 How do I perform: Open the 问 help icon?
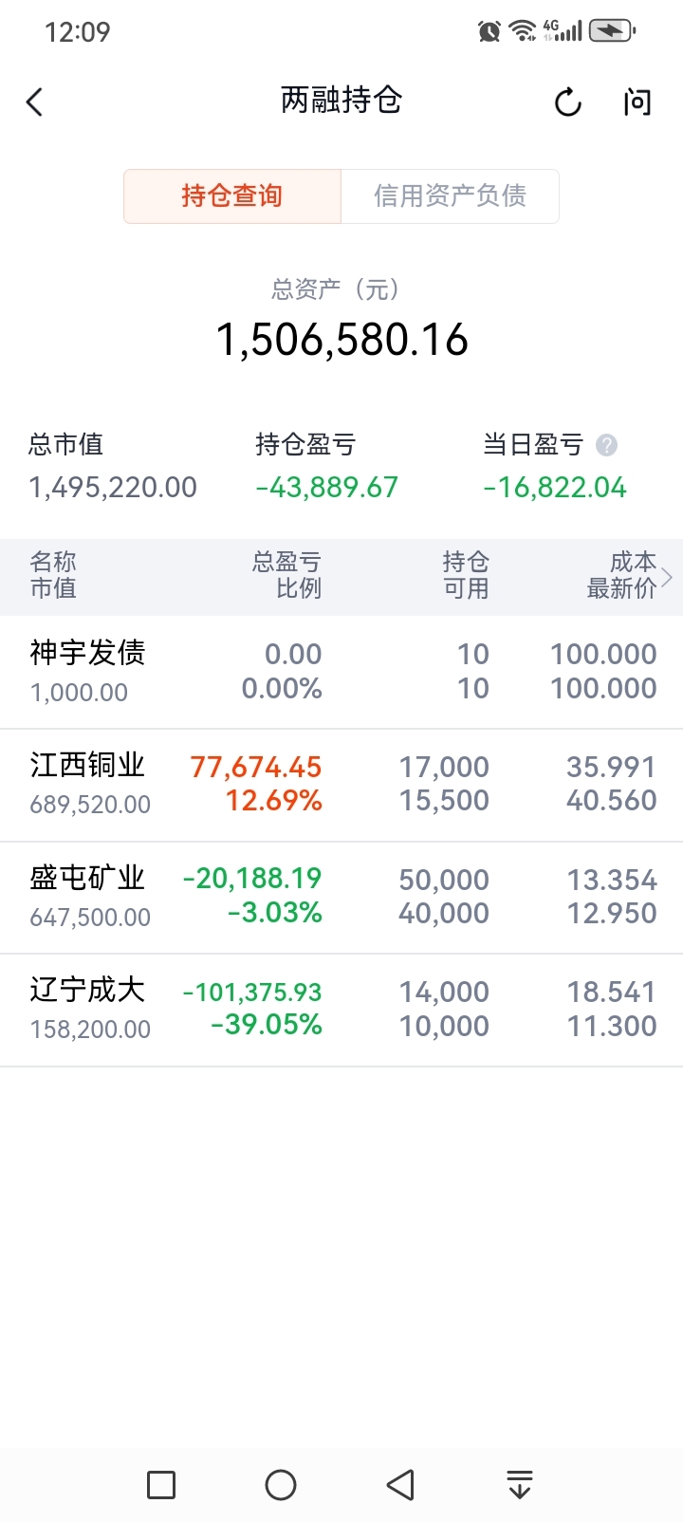[x=637, y=102]
